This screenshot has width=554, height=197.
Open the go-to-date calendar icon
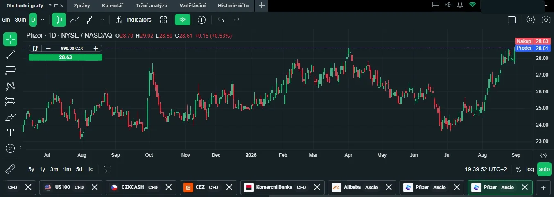coord(108,169)
